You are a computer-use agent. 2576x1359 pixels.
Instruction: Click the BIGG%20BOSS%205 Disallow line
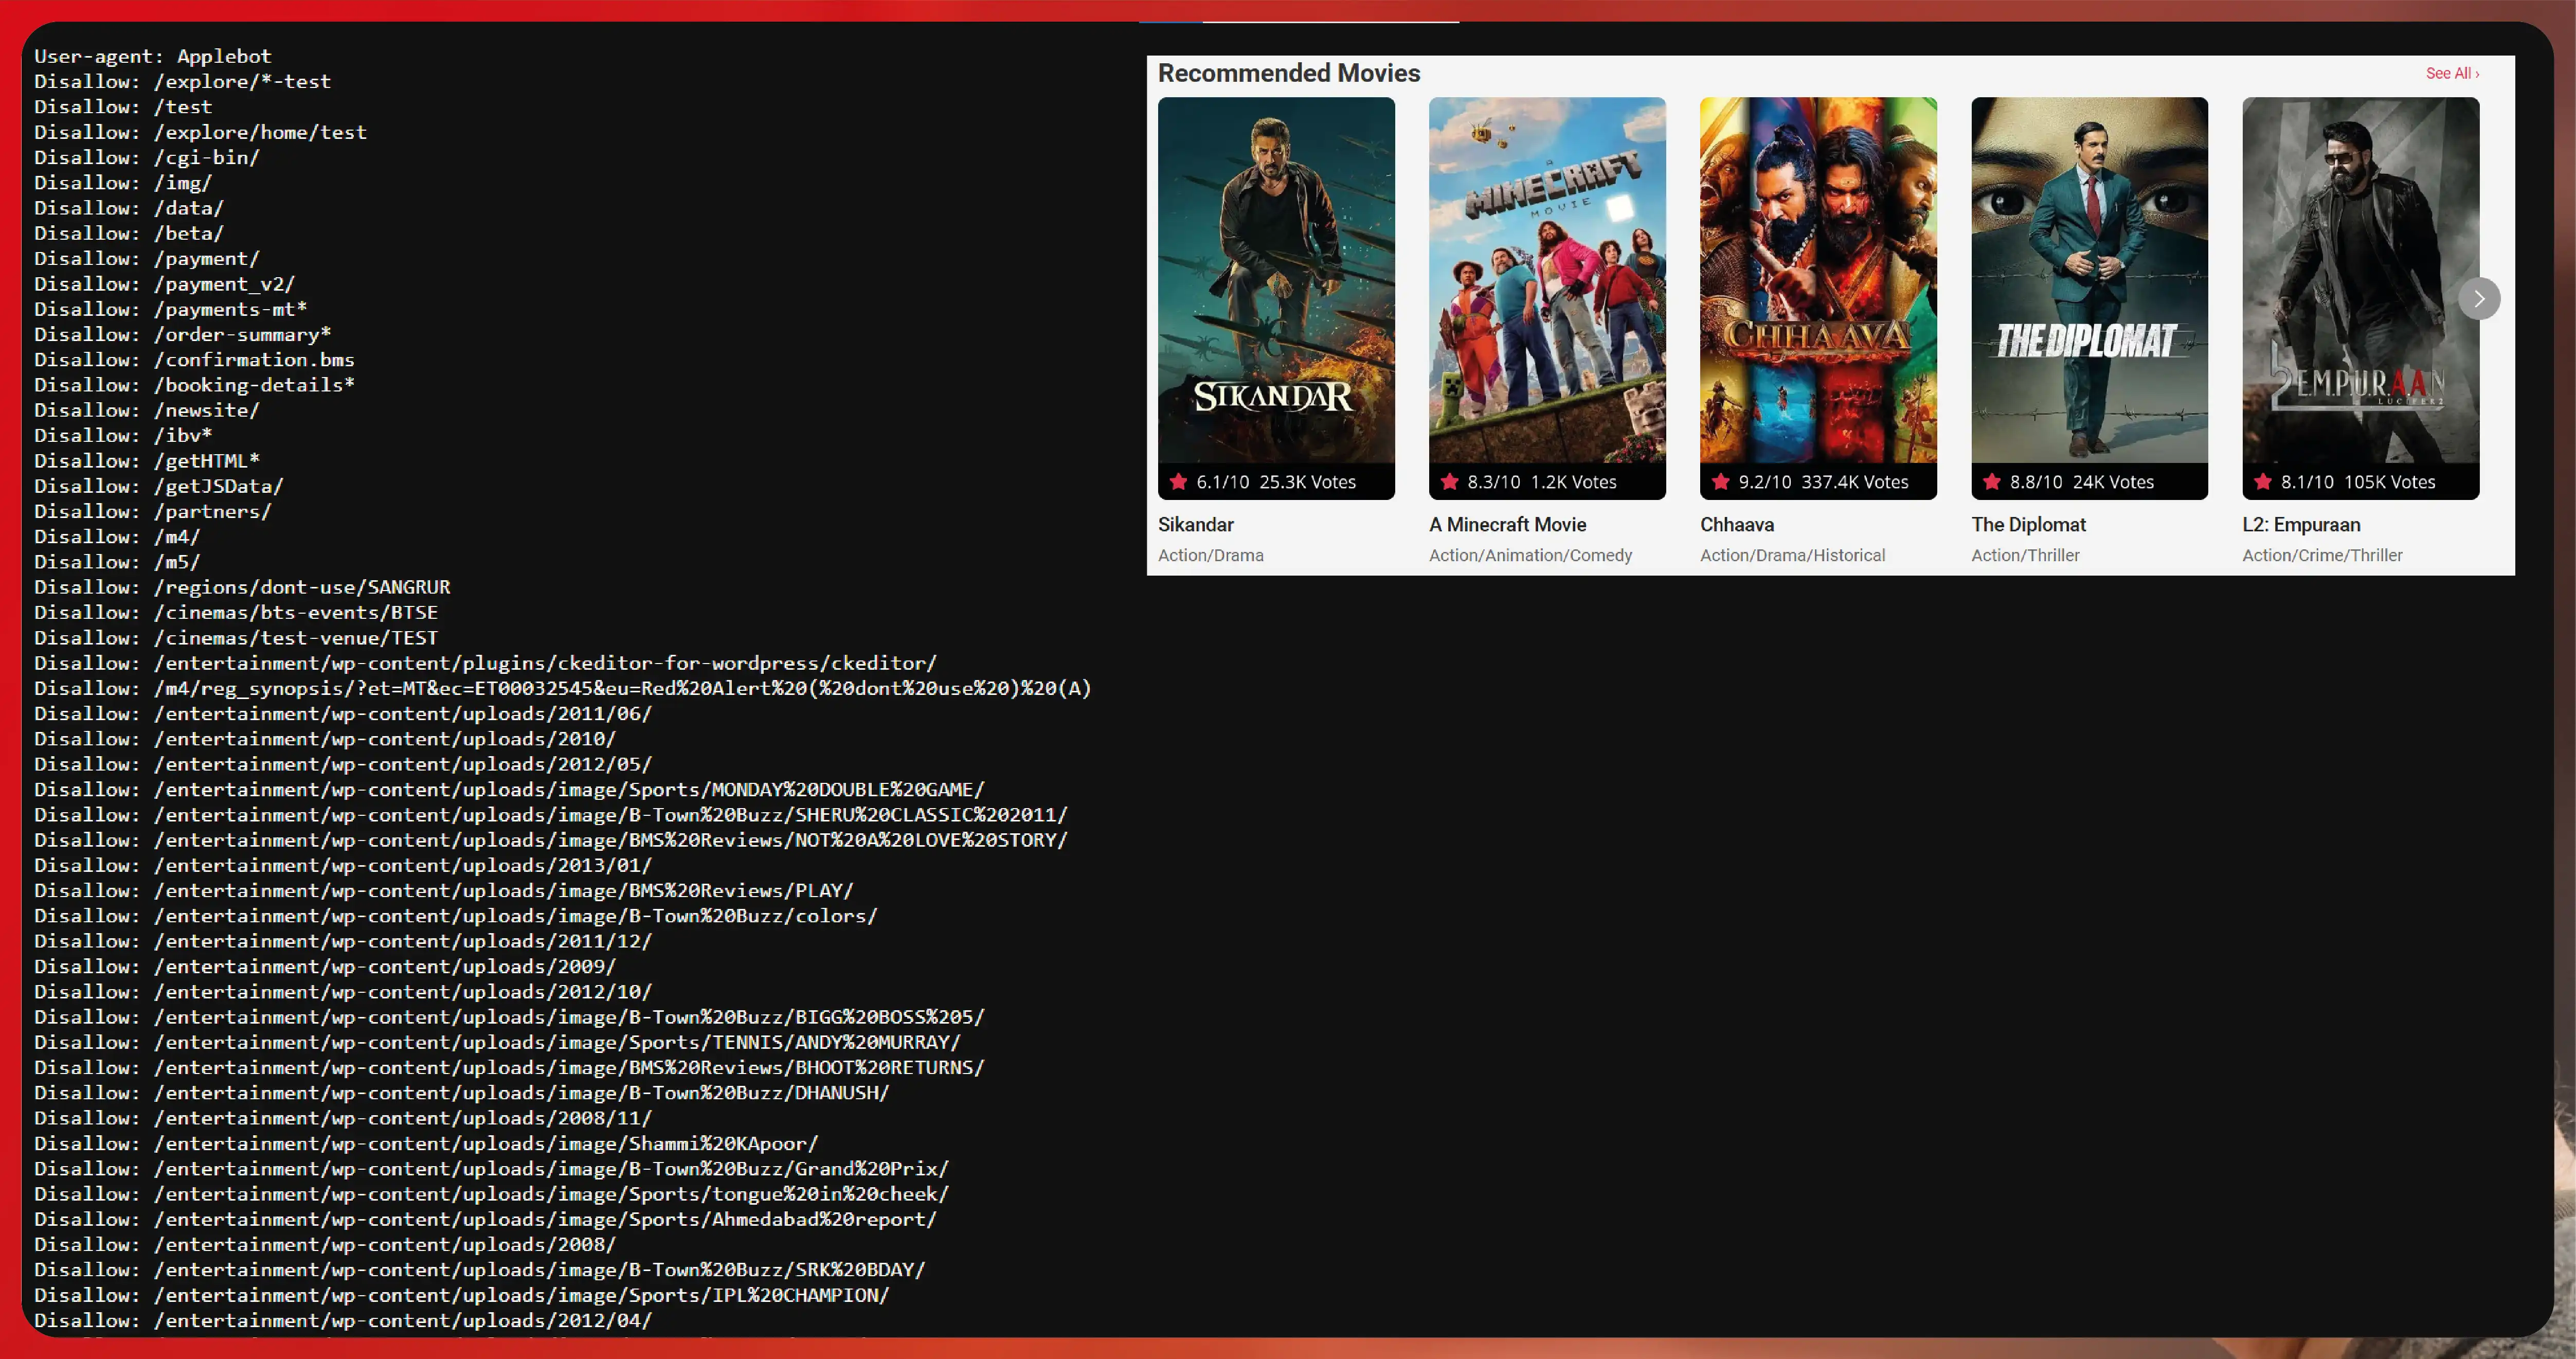click(x=510, y=1017)
